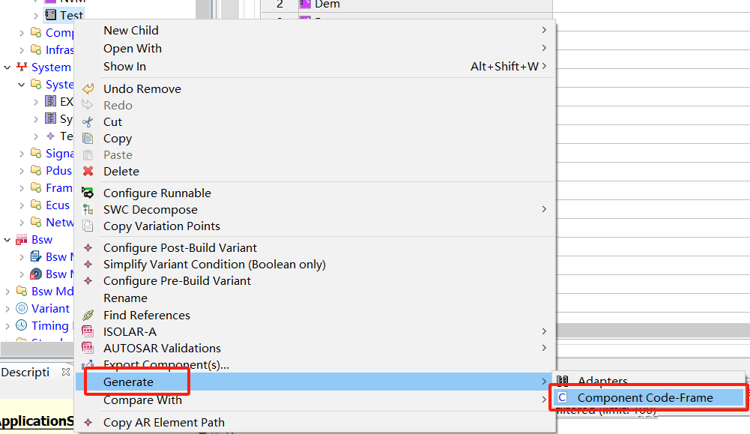Expand the Signals folder in tree
The height and width of the screenshot is (434, 750).
pos(22,154)
